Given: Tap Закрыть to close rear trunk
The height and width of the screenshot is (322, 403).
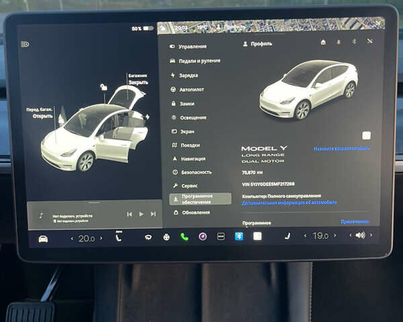Looking at the screenshot, I should click(x=138, y=83).
